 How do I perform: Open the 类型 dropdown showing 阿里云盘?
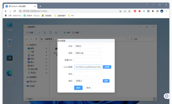point(88,53)
